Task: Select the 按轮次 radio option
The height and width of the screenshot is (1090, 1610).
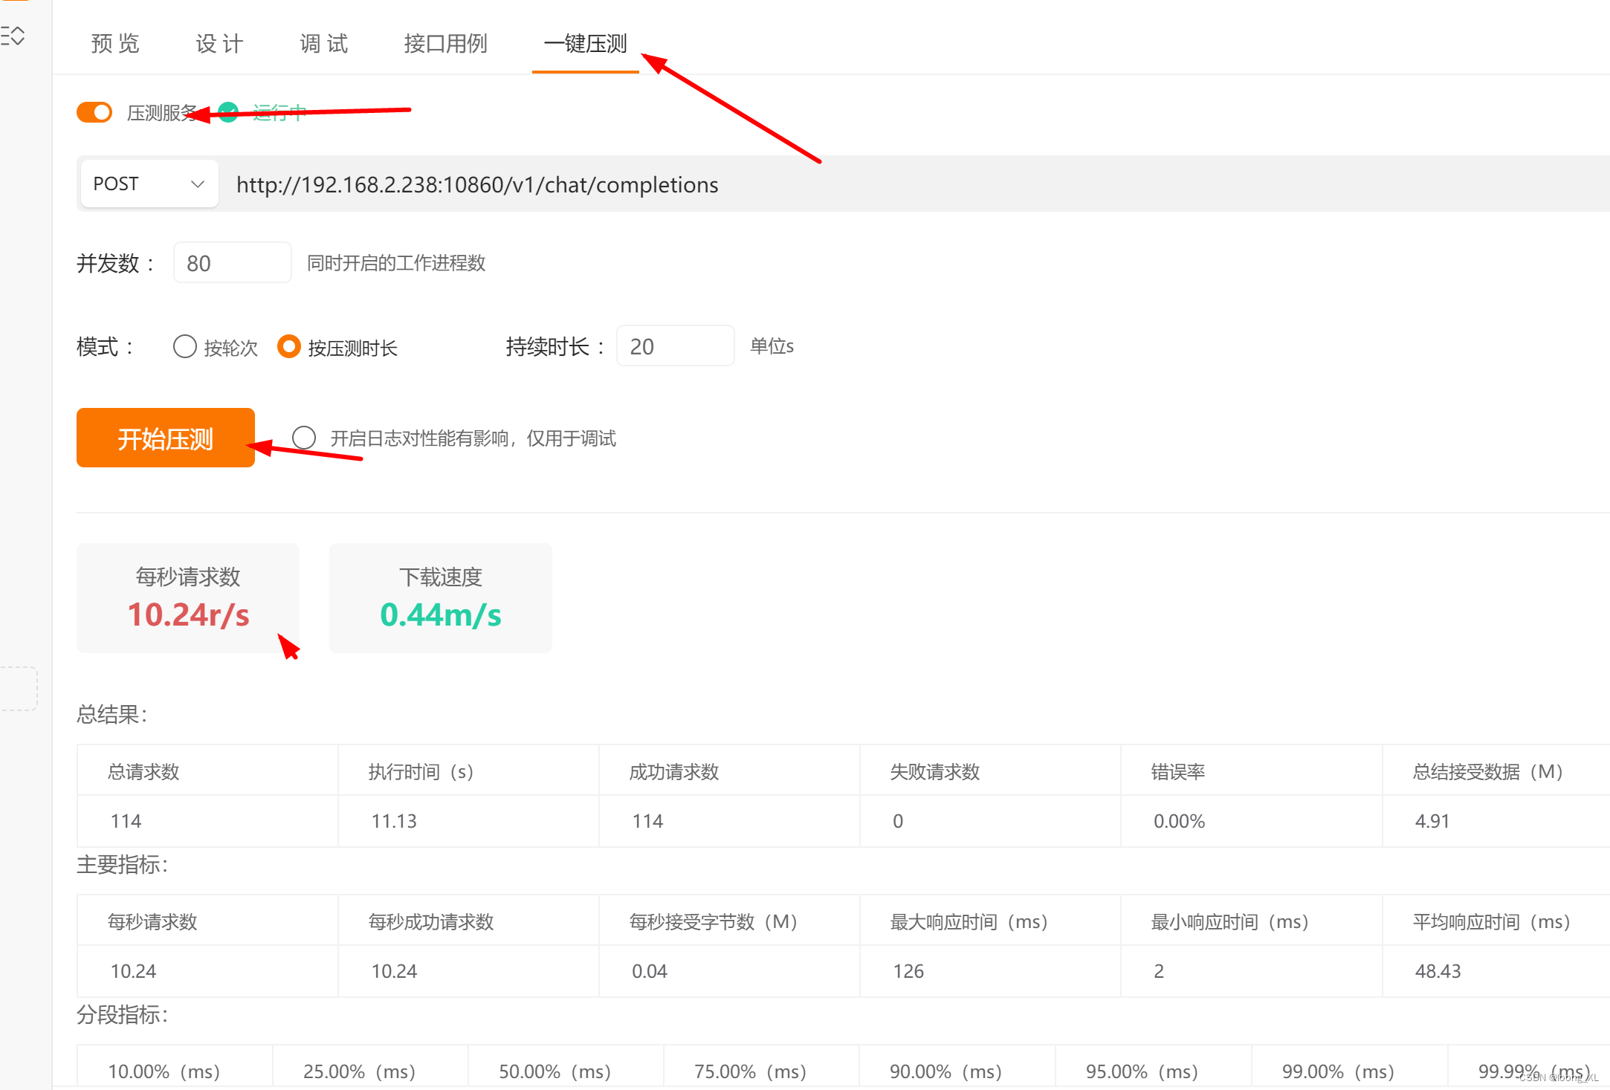Action: tap(184, 346)
